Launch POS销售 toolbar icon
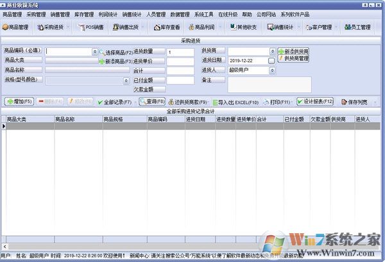Image resolution: width=385 pixels, height=262 pixels. point(90,27)
